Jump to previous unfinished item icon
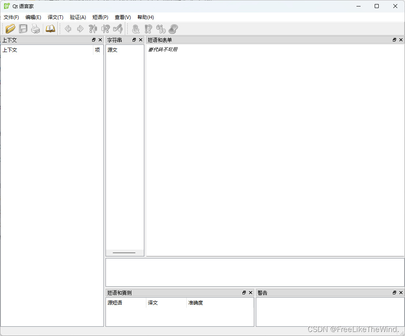The width and height of the screenshot is (405, 336). (x=93, y=29)
